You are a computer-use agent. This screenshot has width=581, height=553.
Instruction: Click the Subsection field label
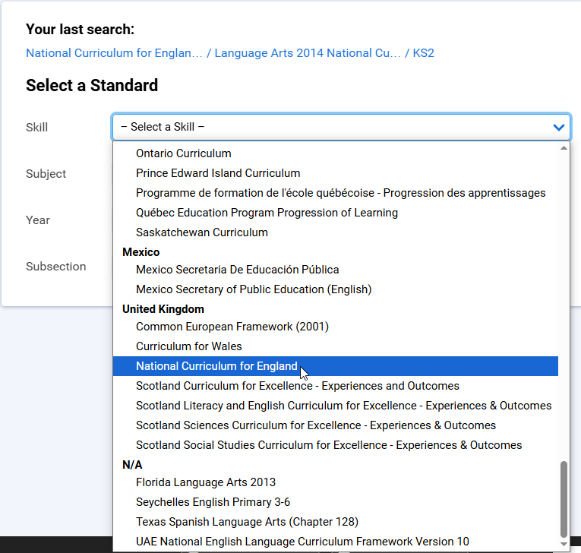56,267
